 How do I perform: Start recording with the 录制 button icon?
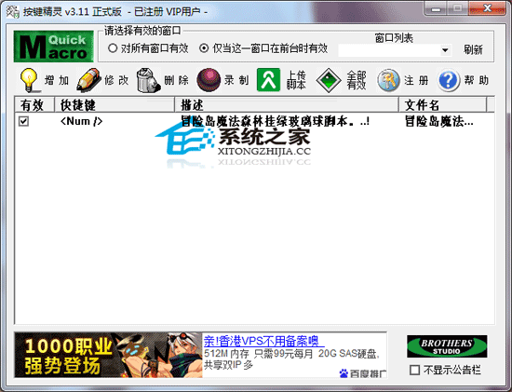[x=209, y=80]
